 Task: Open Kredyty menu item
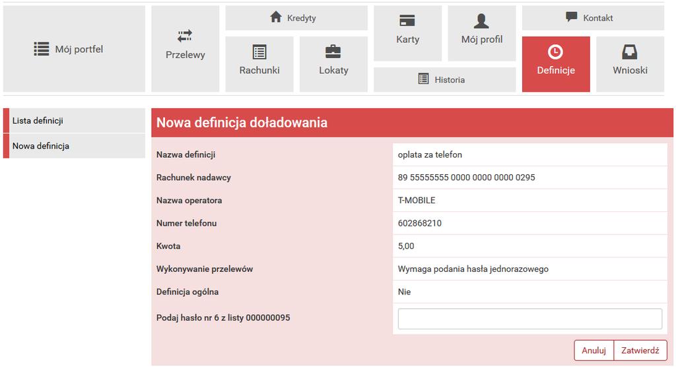296,18
